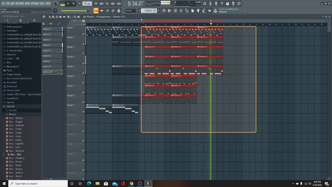Select the Slip tool in the Playlist toolbar

[64, 17]
